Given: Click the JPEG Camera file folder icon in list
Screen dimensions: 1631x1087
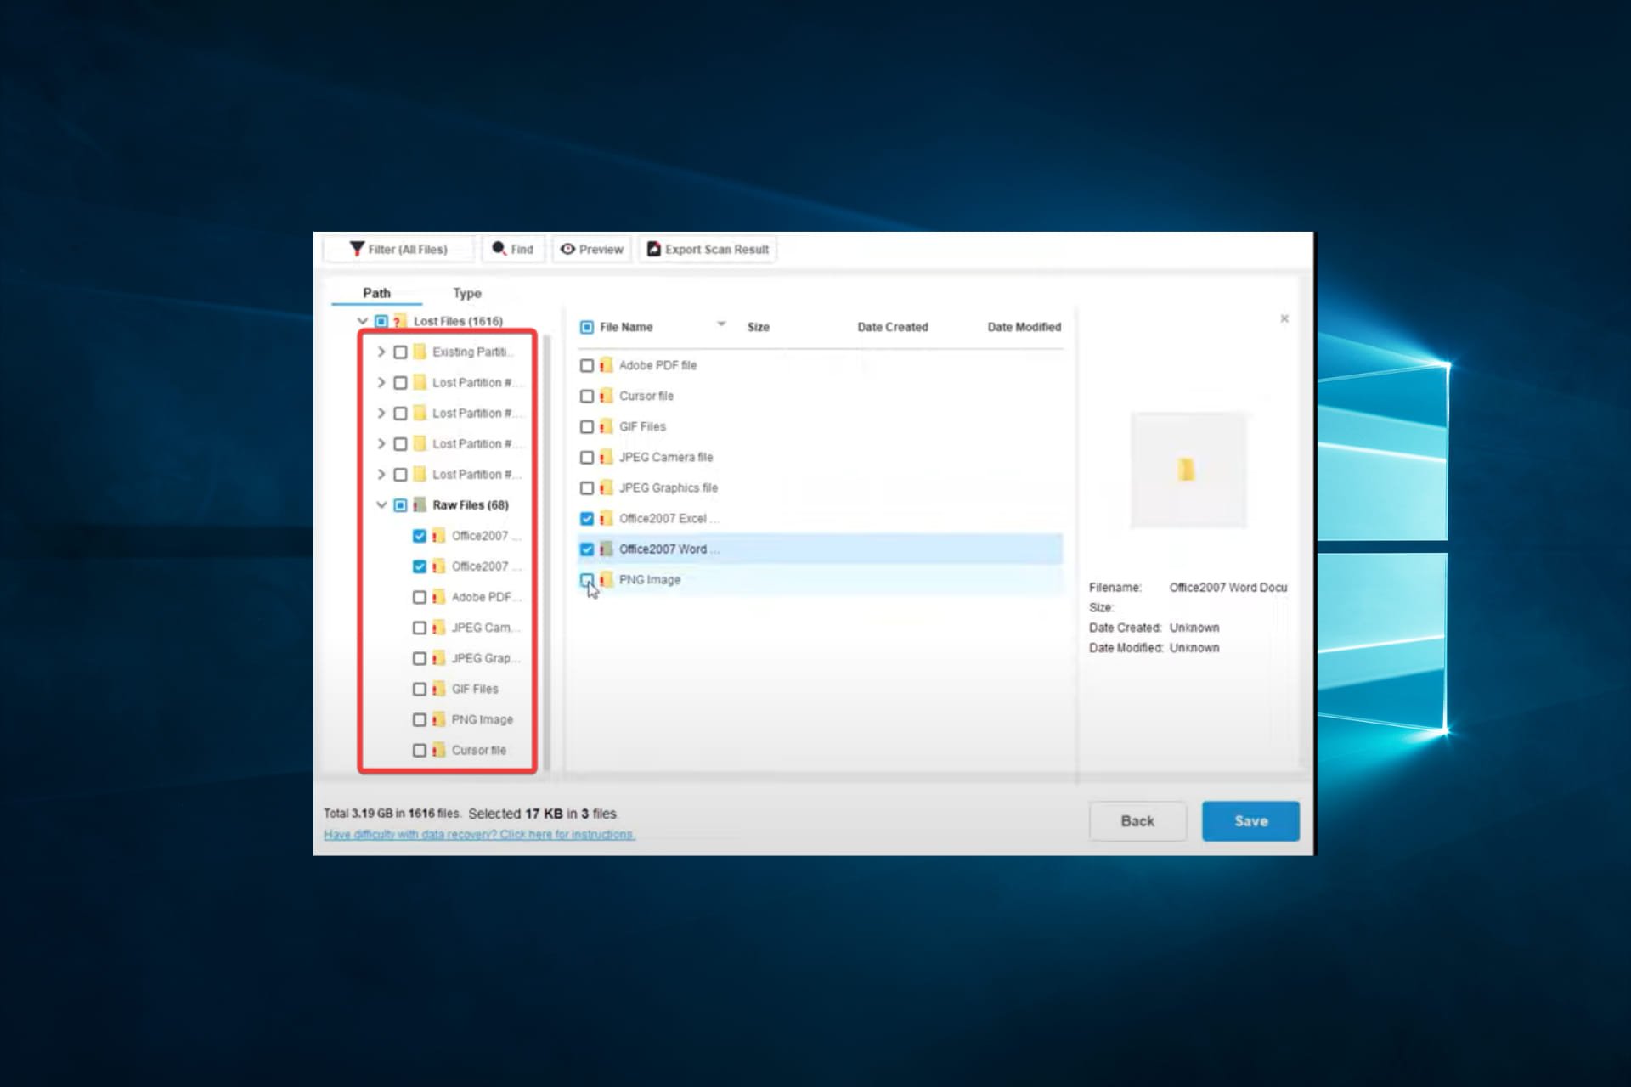Looking at the screenshot, I should (606, 457).
